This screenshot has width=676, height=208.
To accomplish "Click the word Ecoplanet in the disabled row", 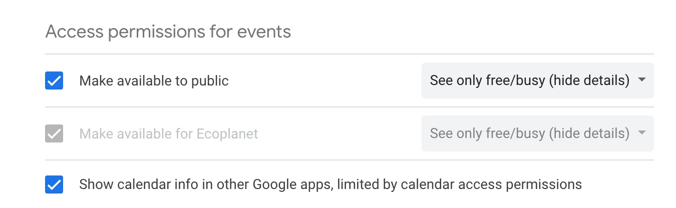I will (x=227, y=133).
